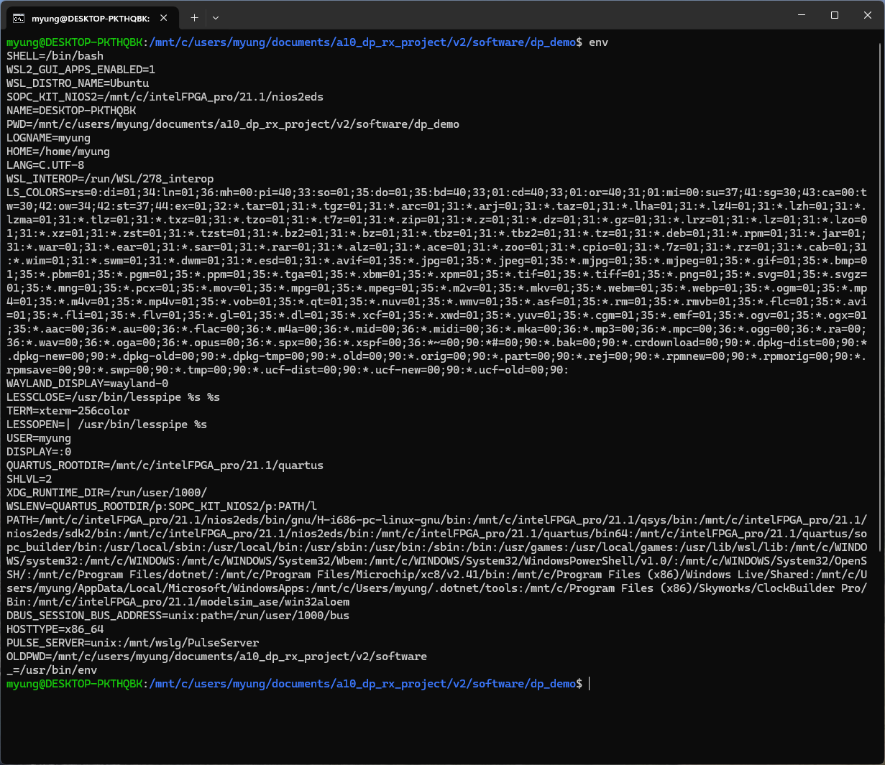Minimize the terminal window
Image resolution: width=885 pixels, height=765 pixels.
click(x=802, y=15)
